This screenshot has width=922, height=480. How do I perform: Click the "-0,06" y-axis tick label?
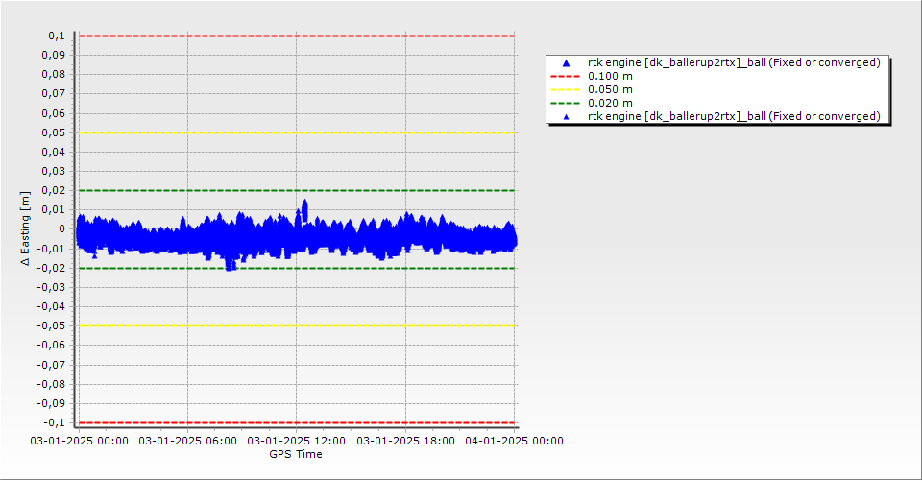51,346
